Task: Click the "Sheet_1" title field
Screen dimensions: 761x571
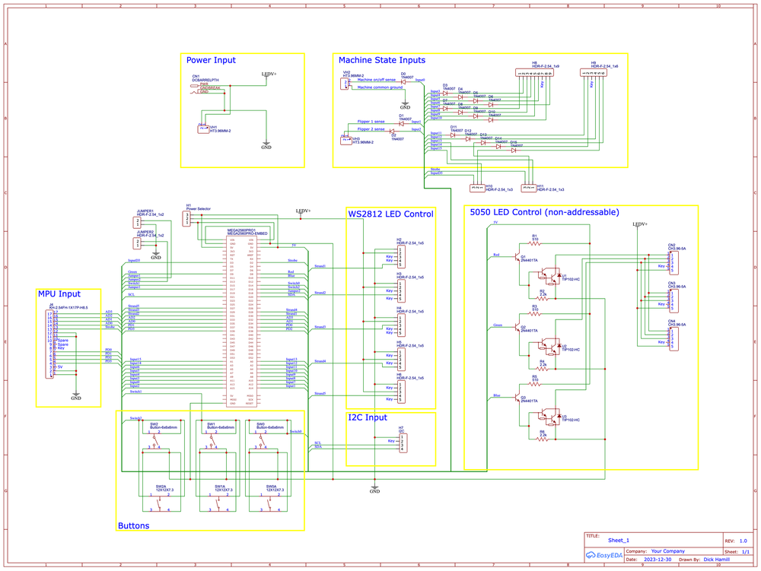Action: tap(618, 540)
